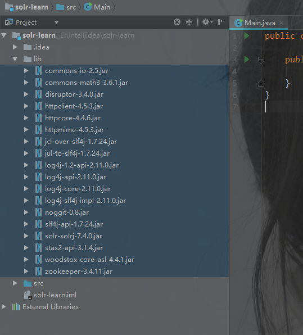This screenshot has width=303, height=335.
Task: Click the solr-solrj-7.4.0.jar archive icon
Action: tap(38, 236)
